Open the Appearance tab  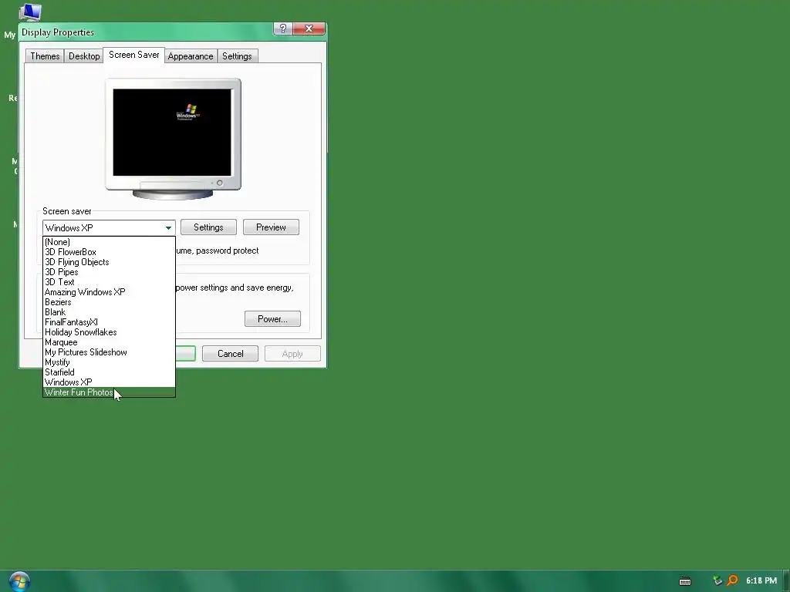point(191,55)
